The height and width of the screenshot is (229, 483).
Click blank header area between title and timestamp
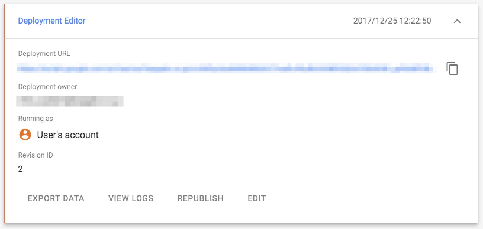(x=218, y=21)
